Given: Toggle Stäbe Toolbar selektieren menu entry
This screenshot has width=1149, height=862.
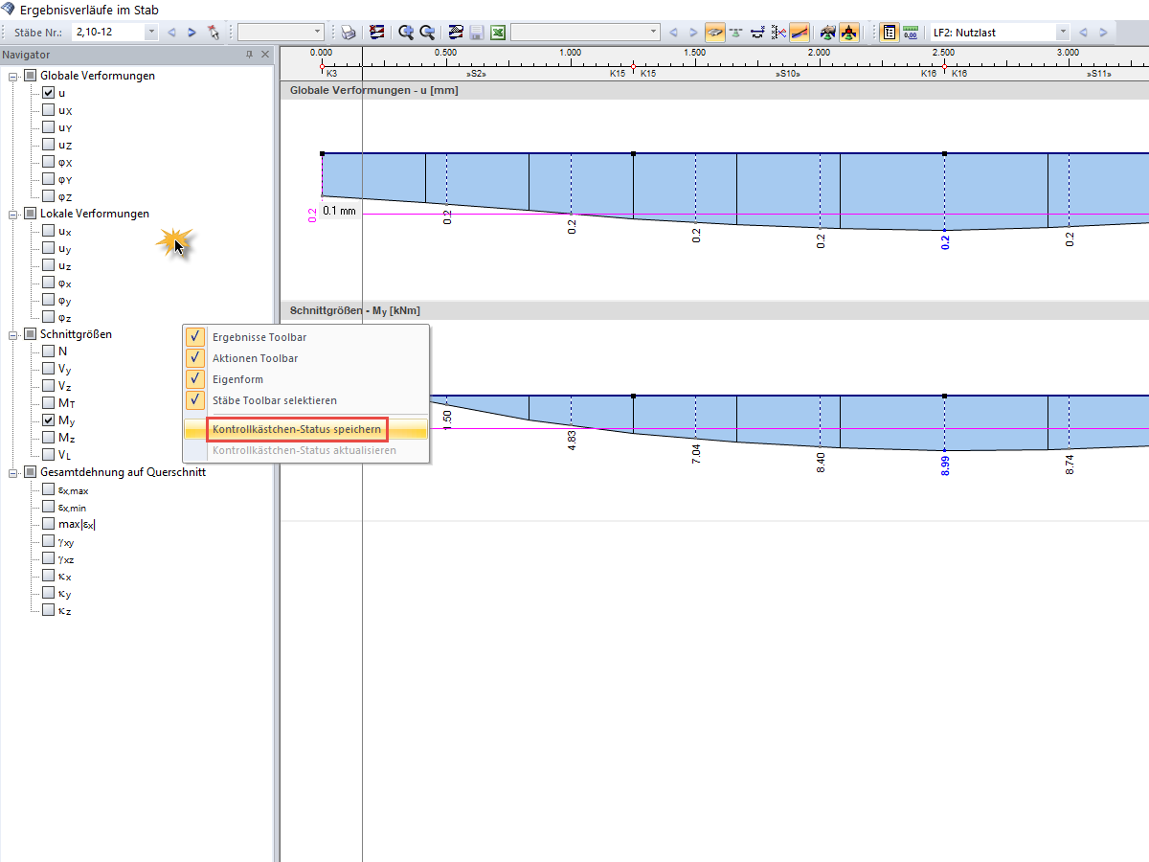Looking at the screenshot, I should pos(305,400).
